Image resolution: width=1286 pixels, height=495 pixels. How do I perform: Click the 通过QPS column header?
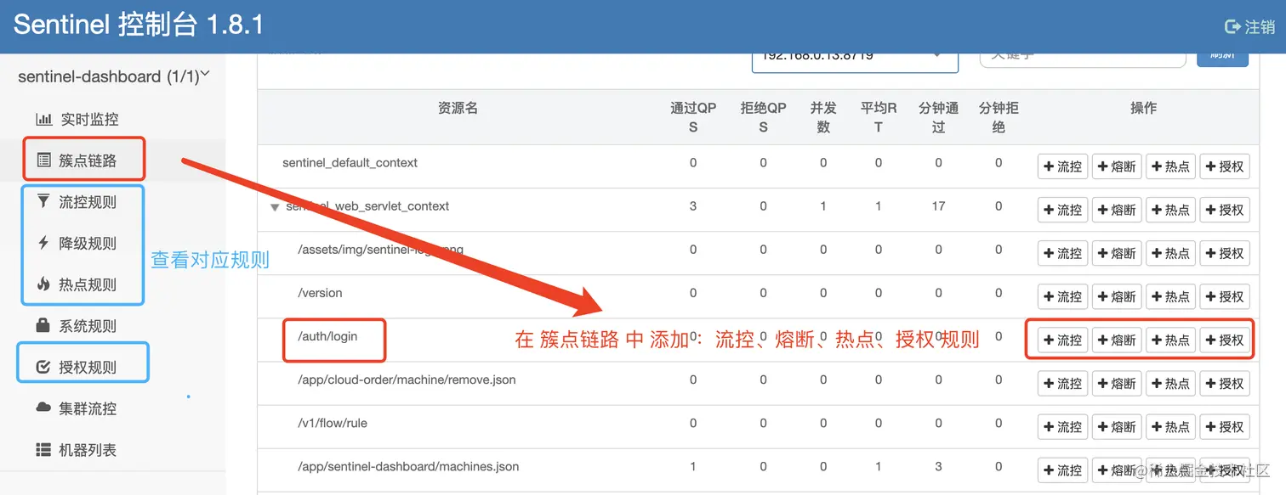(x=693, y=117)
